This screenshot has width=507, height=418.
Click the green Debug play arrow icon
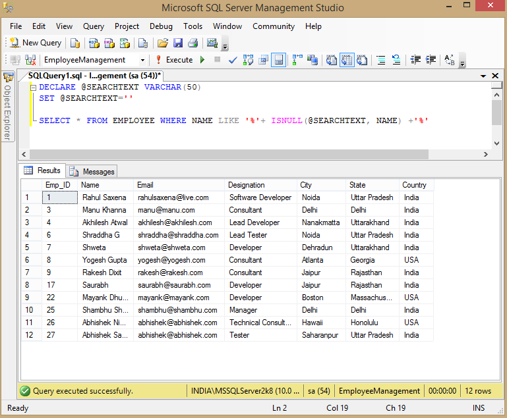(202, 60)
